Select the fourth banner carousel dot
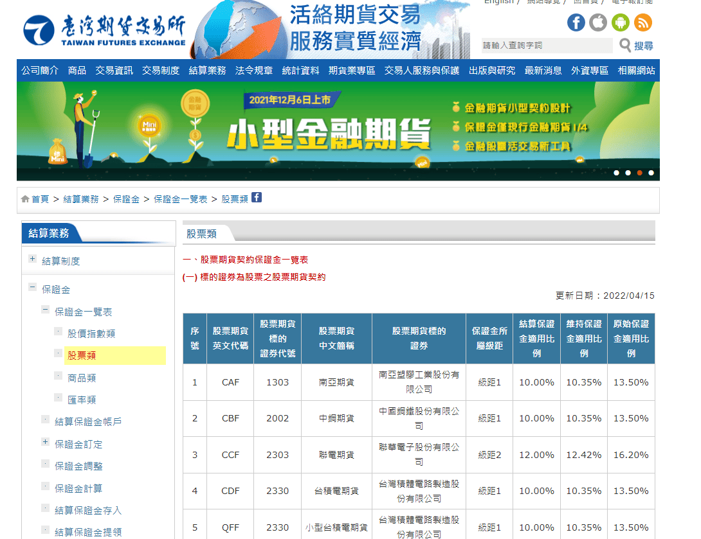701x539 pixels. (x=651, y=173)
